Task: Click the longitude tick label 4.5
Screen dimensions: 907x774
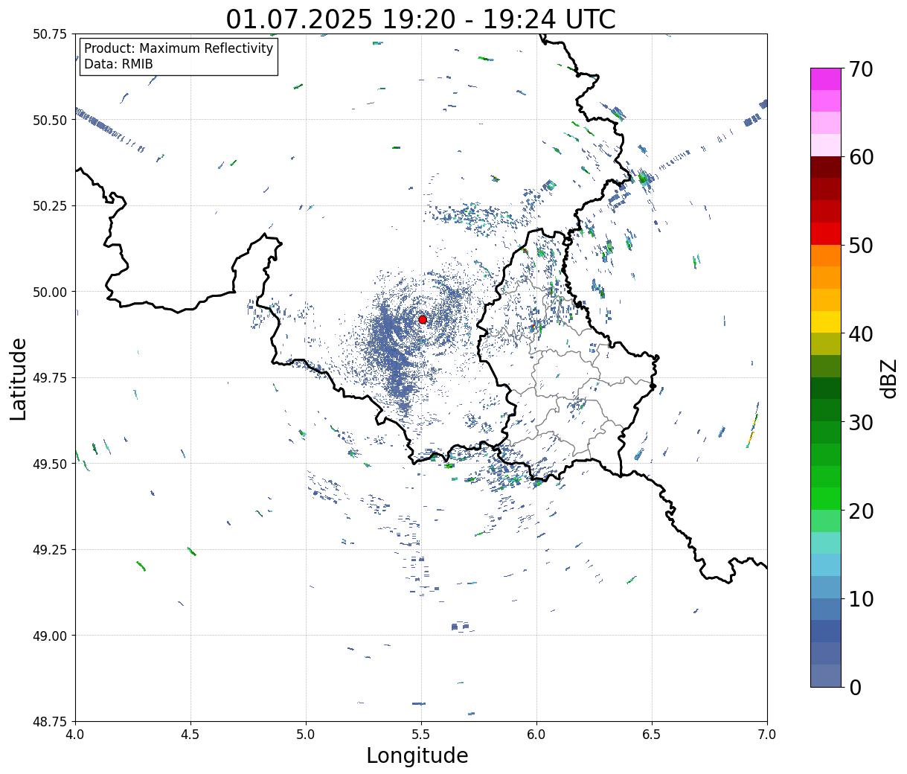Action: click(190, 734)
